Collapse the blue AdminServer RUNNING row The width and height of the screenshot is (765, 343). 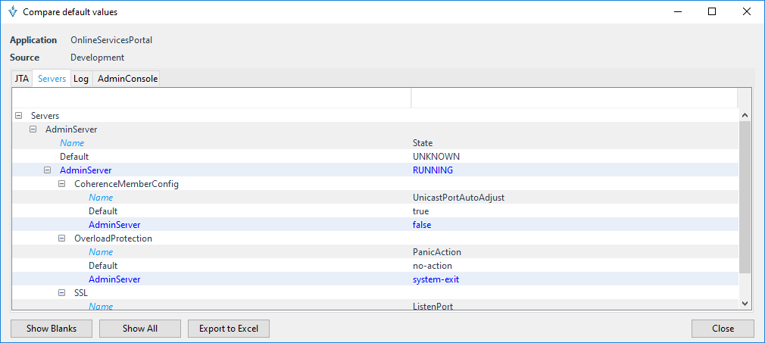tap(48, 170)
